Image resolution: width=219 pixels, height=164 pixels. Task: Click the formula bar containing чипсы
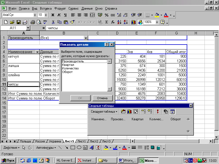pyautogui.click(x=132, y=28)
